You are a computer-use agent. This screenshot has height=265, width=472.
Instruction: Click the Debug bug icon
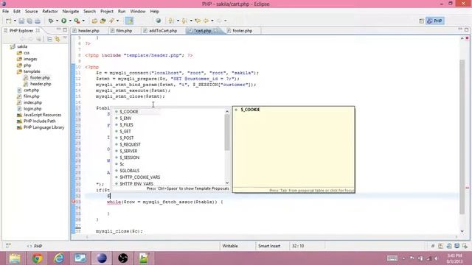[x=51, y=21]
